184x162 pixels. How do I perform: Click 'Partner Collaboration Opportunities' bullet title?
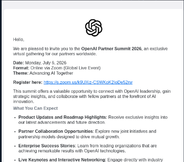(x=56, y=131)
